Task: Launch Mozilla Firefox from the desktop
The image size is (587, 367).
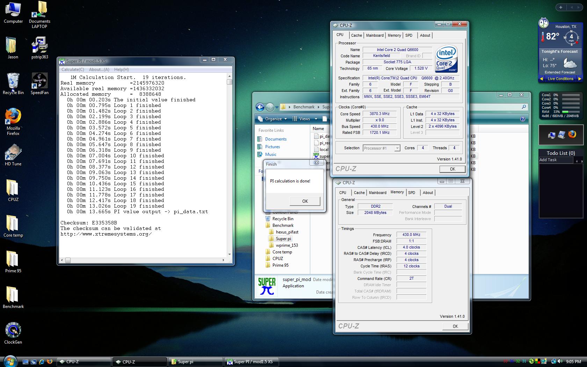Action: pyautogui.click(x=13, y=122)
